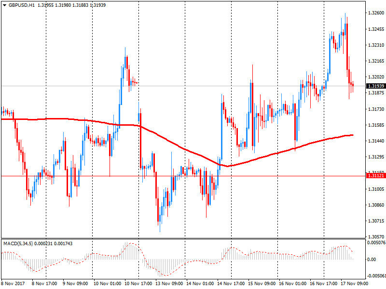Click the 16 Nov 01:00 time label
The height and width of the screenshot is (289, 386).
tap(293, 284)
